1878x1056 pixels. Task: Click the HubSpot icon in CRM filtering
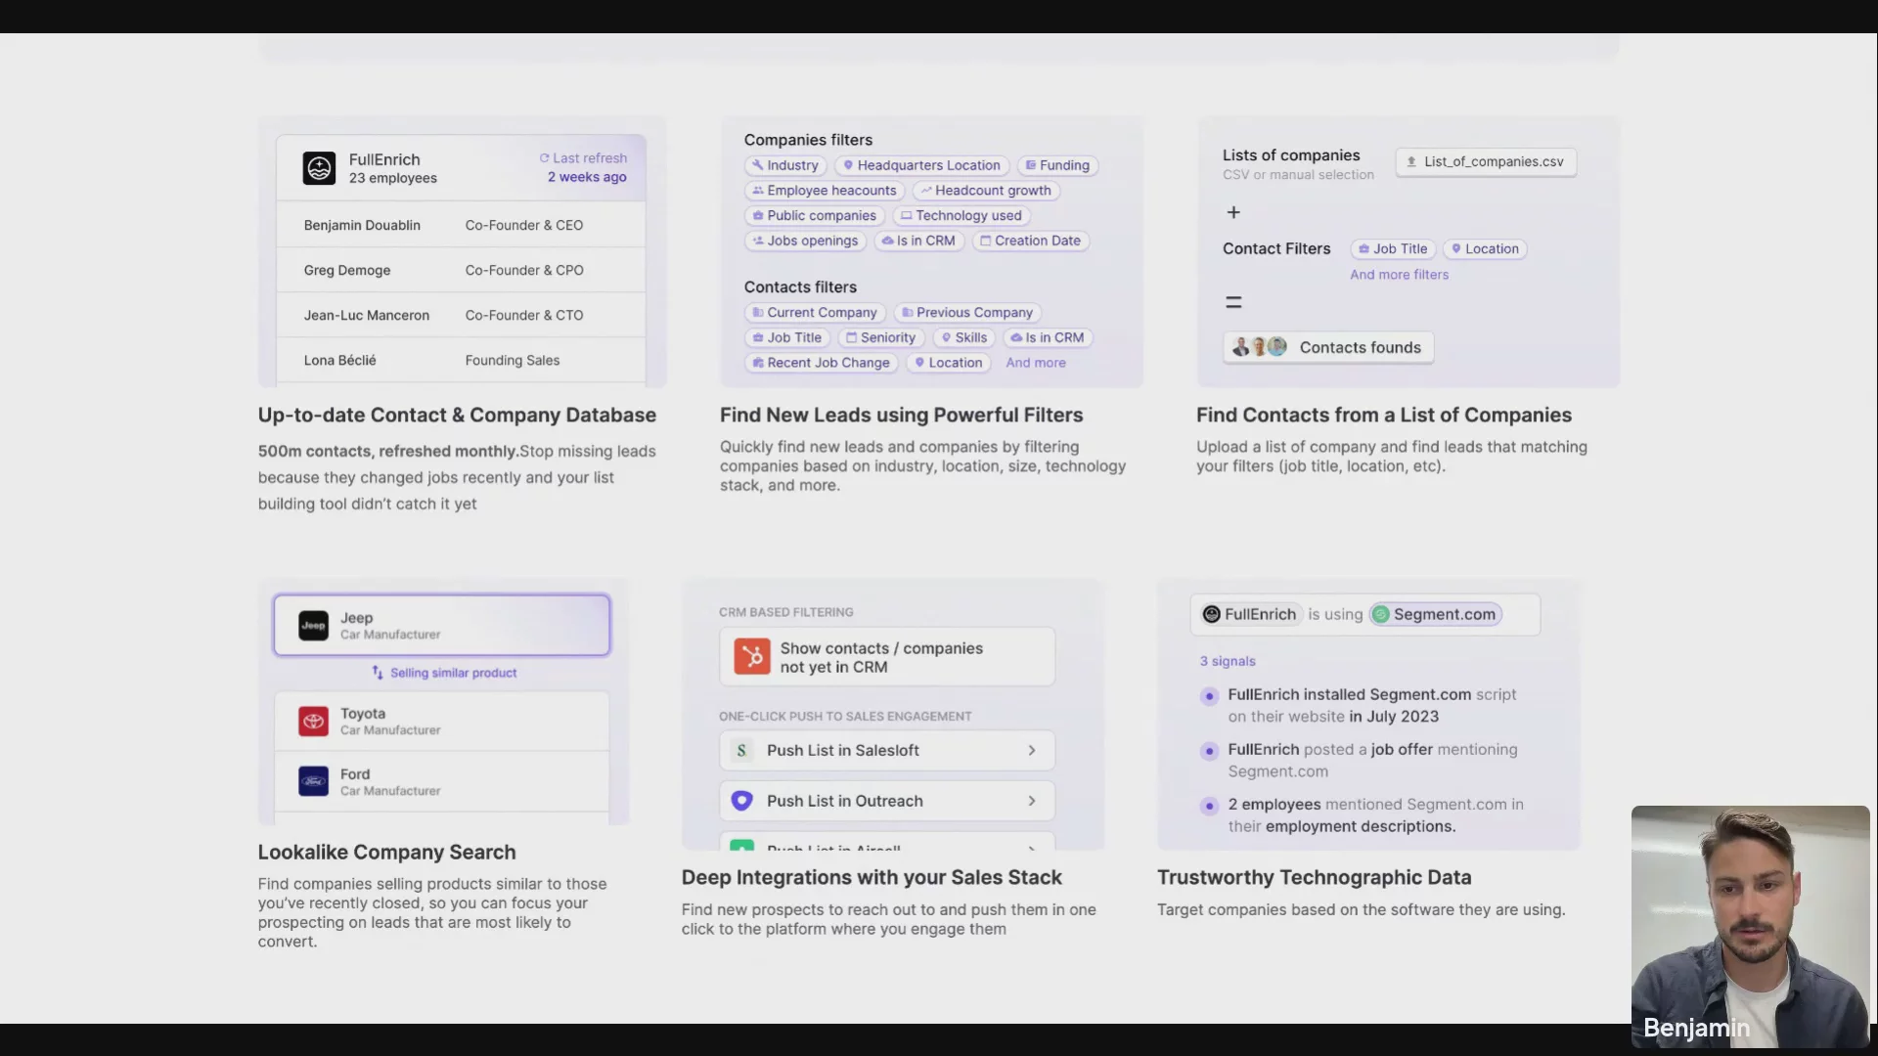[752, 657]
